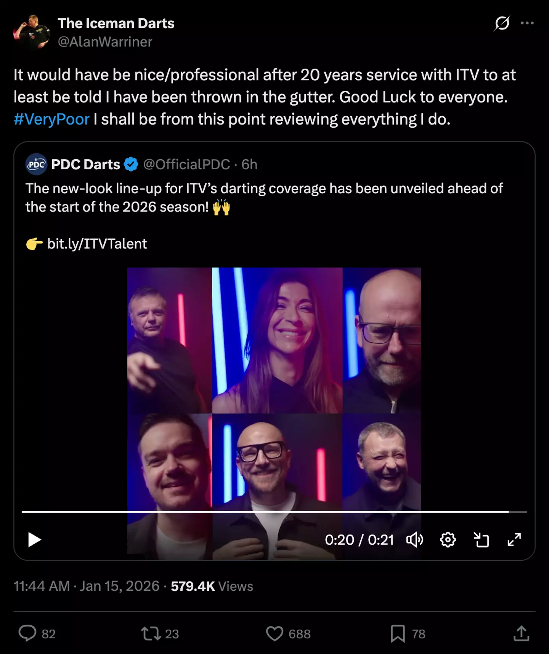Open the video settings gear
This screenshot has width=549, height=654.
448,540
